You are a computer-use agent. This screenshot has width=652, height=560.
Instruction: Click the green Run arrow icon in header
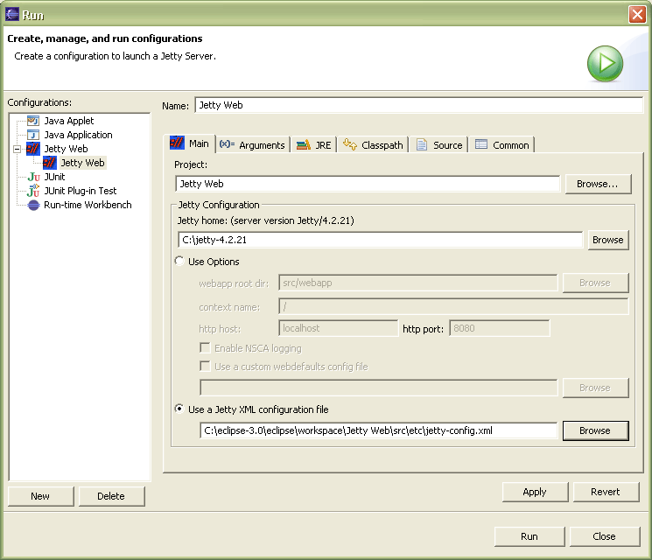(605, 64)
